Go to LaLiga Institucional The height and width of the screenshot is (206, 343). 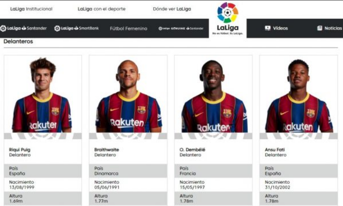tap(31, 9)
